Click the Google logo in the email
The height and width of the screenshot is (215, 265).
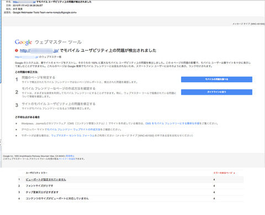[23, 42]
